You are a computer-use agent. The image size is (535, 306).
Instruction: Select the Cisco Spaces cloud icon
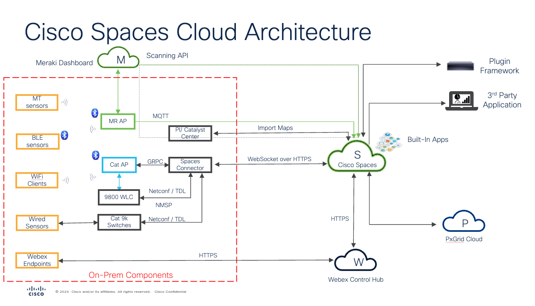coord(357,157)
